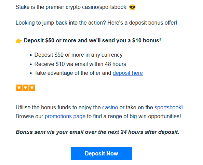Open the 'sportsbook!' link
The image size is (203, 165).
(168, 107)
